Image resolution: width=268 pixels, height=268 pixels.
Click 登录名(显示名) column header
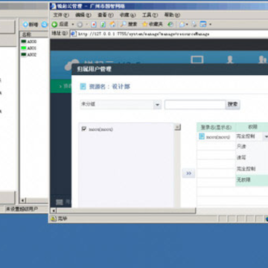click(x=216, y=127)
